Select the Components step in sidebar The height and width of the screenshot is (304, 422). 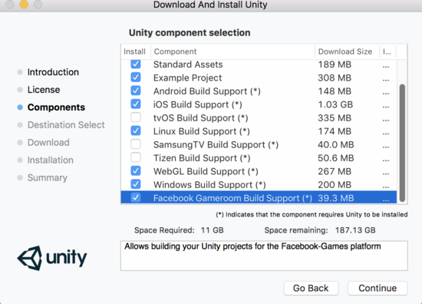pyautogui.click(x=56, y=107)
